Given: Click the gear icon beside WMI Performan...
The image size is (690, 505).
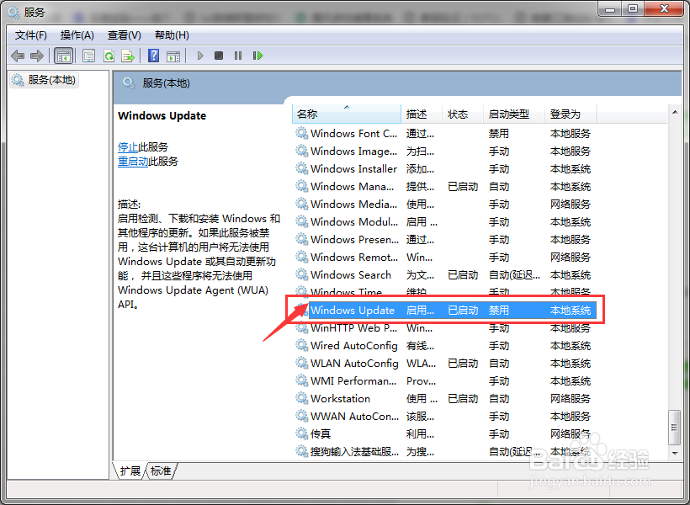Looking at the screenshot, I should [x=302, y=380].
